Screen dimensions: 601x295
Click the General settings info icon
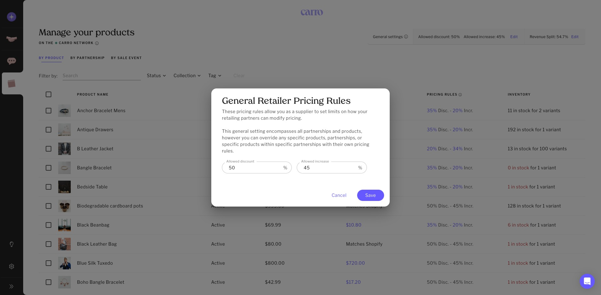point(406,37)
